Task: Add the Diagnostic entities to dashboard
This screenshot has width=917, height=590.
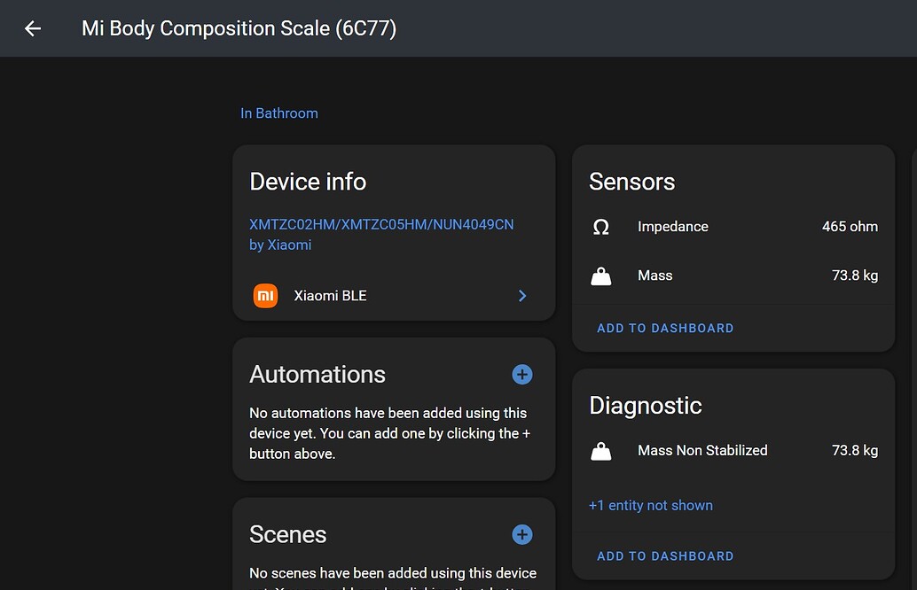Action: (x=665, y=555)
